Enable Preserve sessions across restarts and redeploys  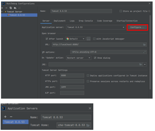(88, 81)
